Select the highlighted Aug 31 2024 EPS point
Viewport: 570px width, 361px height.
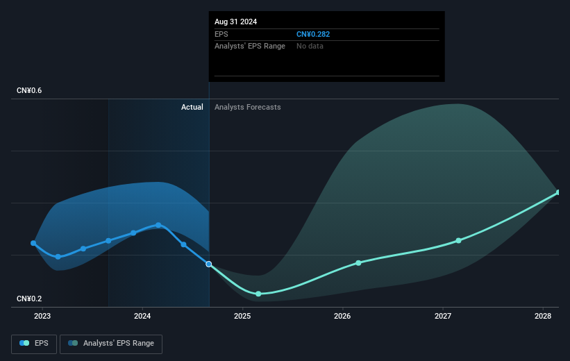click(x=209, y=264)
